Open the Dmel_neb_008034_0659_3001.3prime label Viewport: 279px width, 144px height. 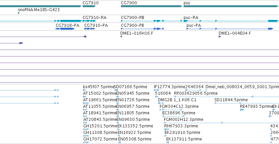242,87
